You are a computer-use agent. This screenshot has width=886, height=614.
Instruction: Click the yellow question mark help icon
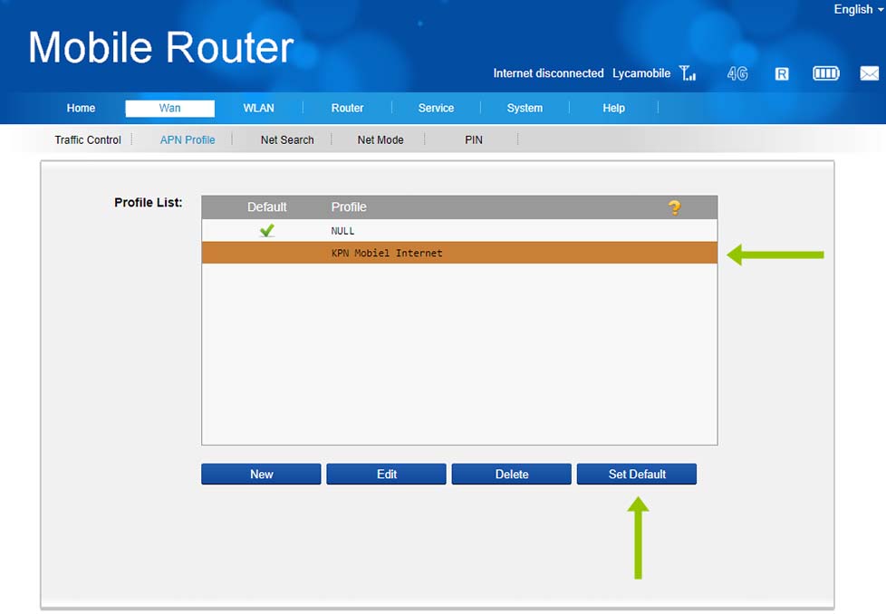[674, 207]
